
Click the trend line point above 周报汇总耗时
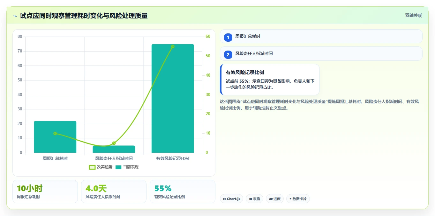click(x=55, y=133)
